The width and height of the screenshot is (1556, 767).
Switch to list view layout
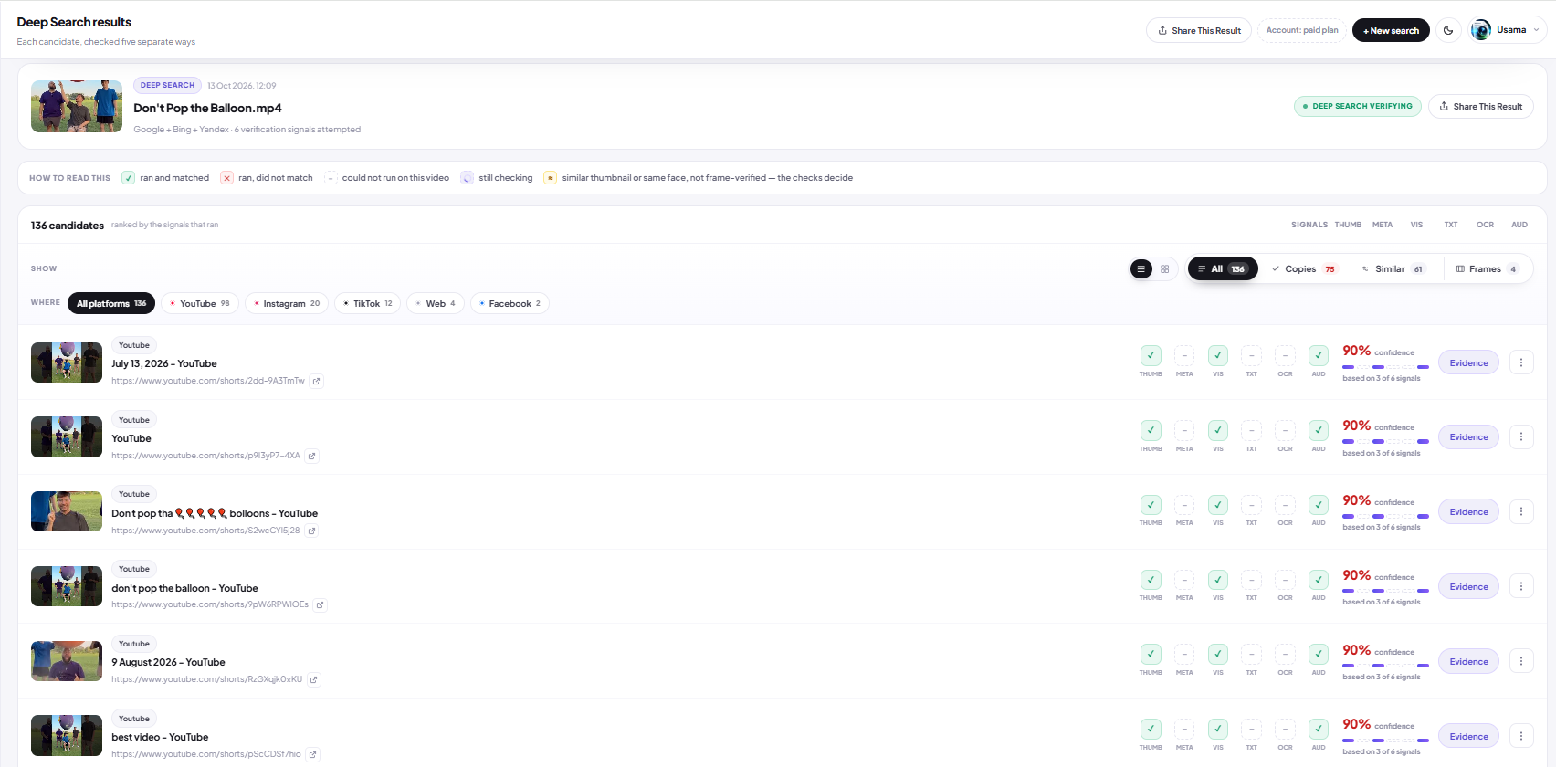pos(1141,269)
